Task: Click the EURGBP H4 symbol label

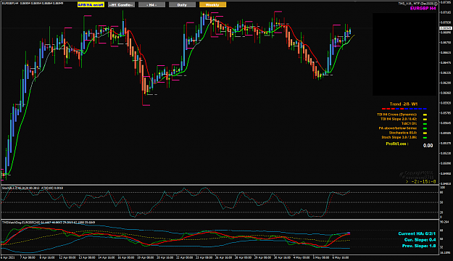Action: pyautogui.click(x=423, y=9)
